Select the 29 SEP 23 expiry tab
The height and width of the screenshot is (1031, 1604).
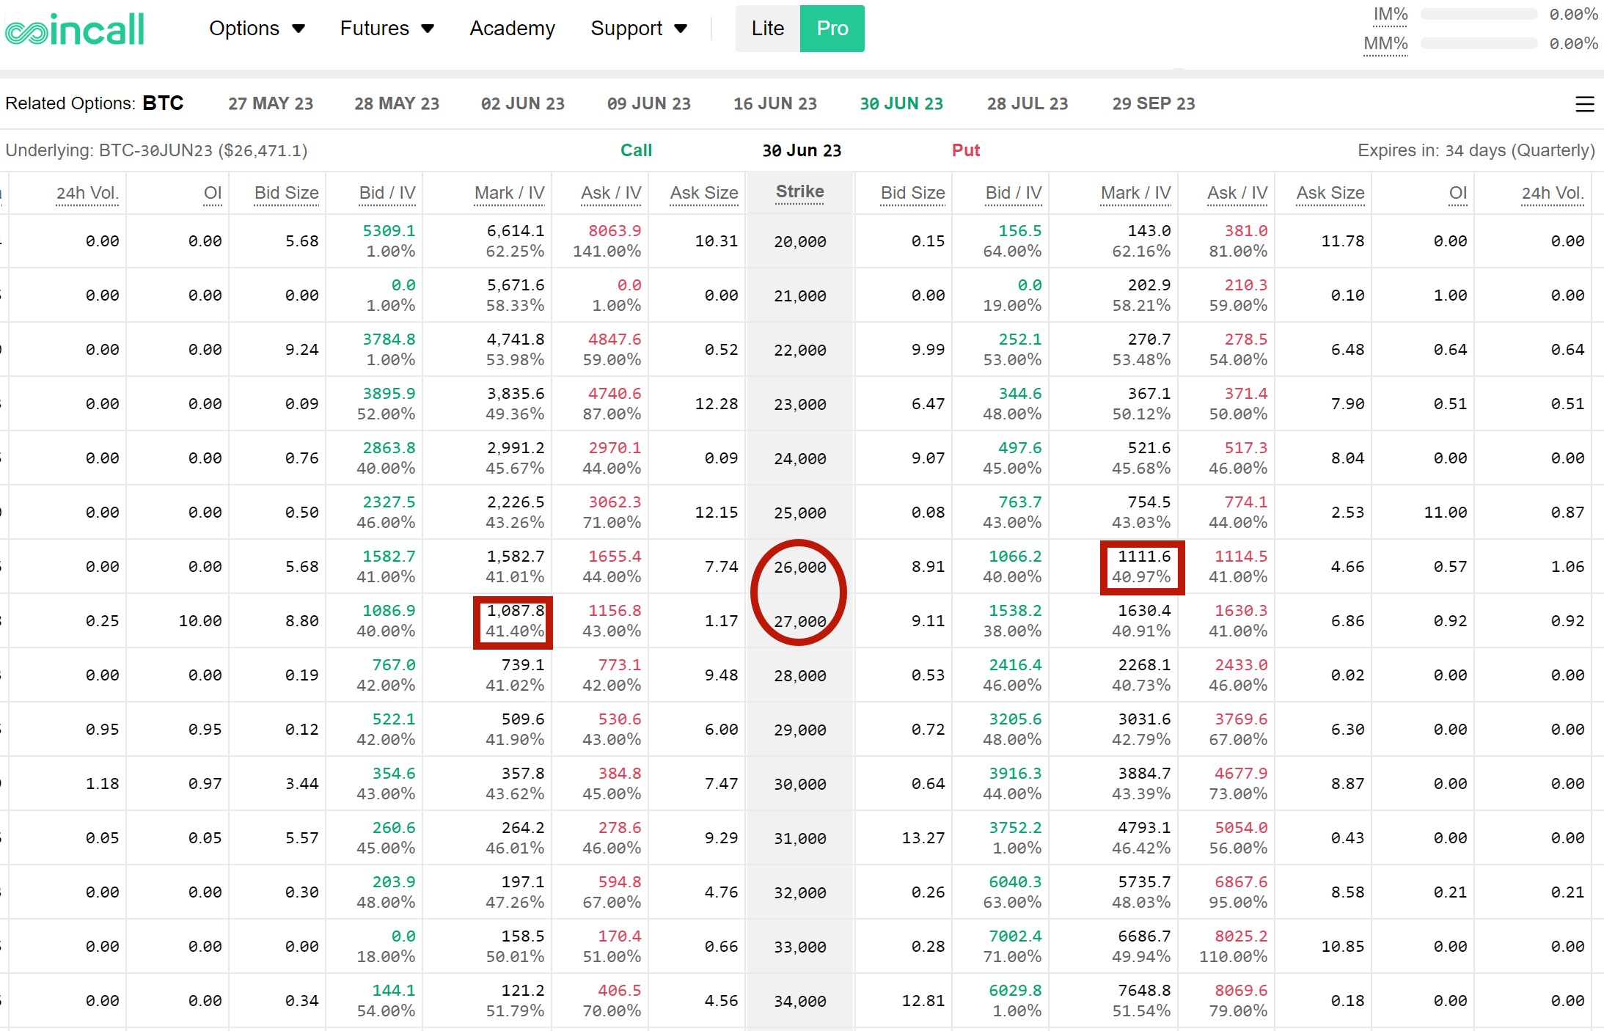[1154, 104]
